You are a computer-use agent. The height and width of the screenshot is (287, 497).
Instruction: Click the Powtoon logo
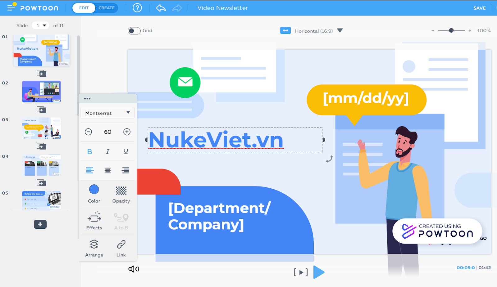(39, 8)
